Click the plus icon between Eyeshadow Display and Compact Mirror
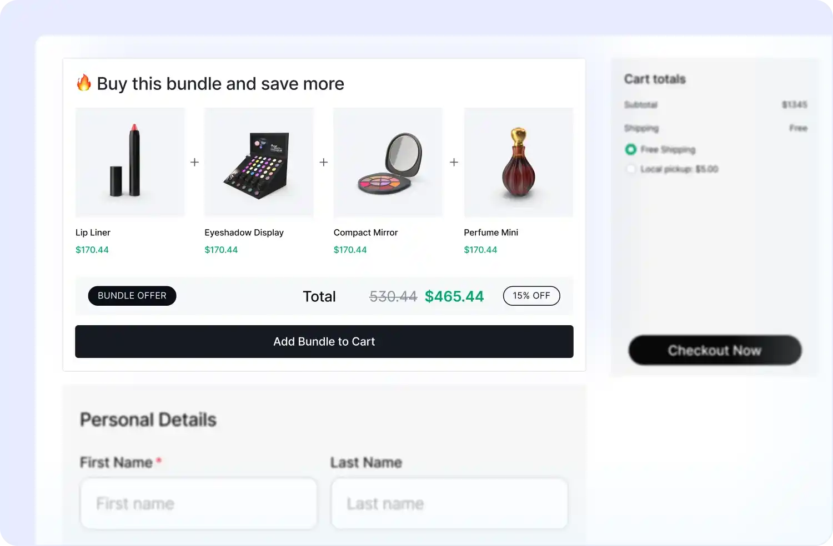 [x=324, y=162]
